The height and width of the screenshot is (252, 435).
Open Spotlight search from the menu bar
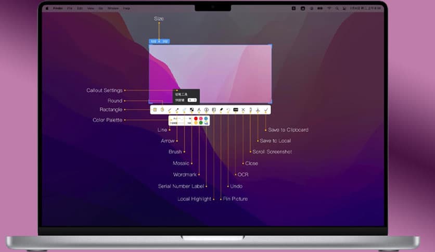pyautogui.click(x=337, y=8)
